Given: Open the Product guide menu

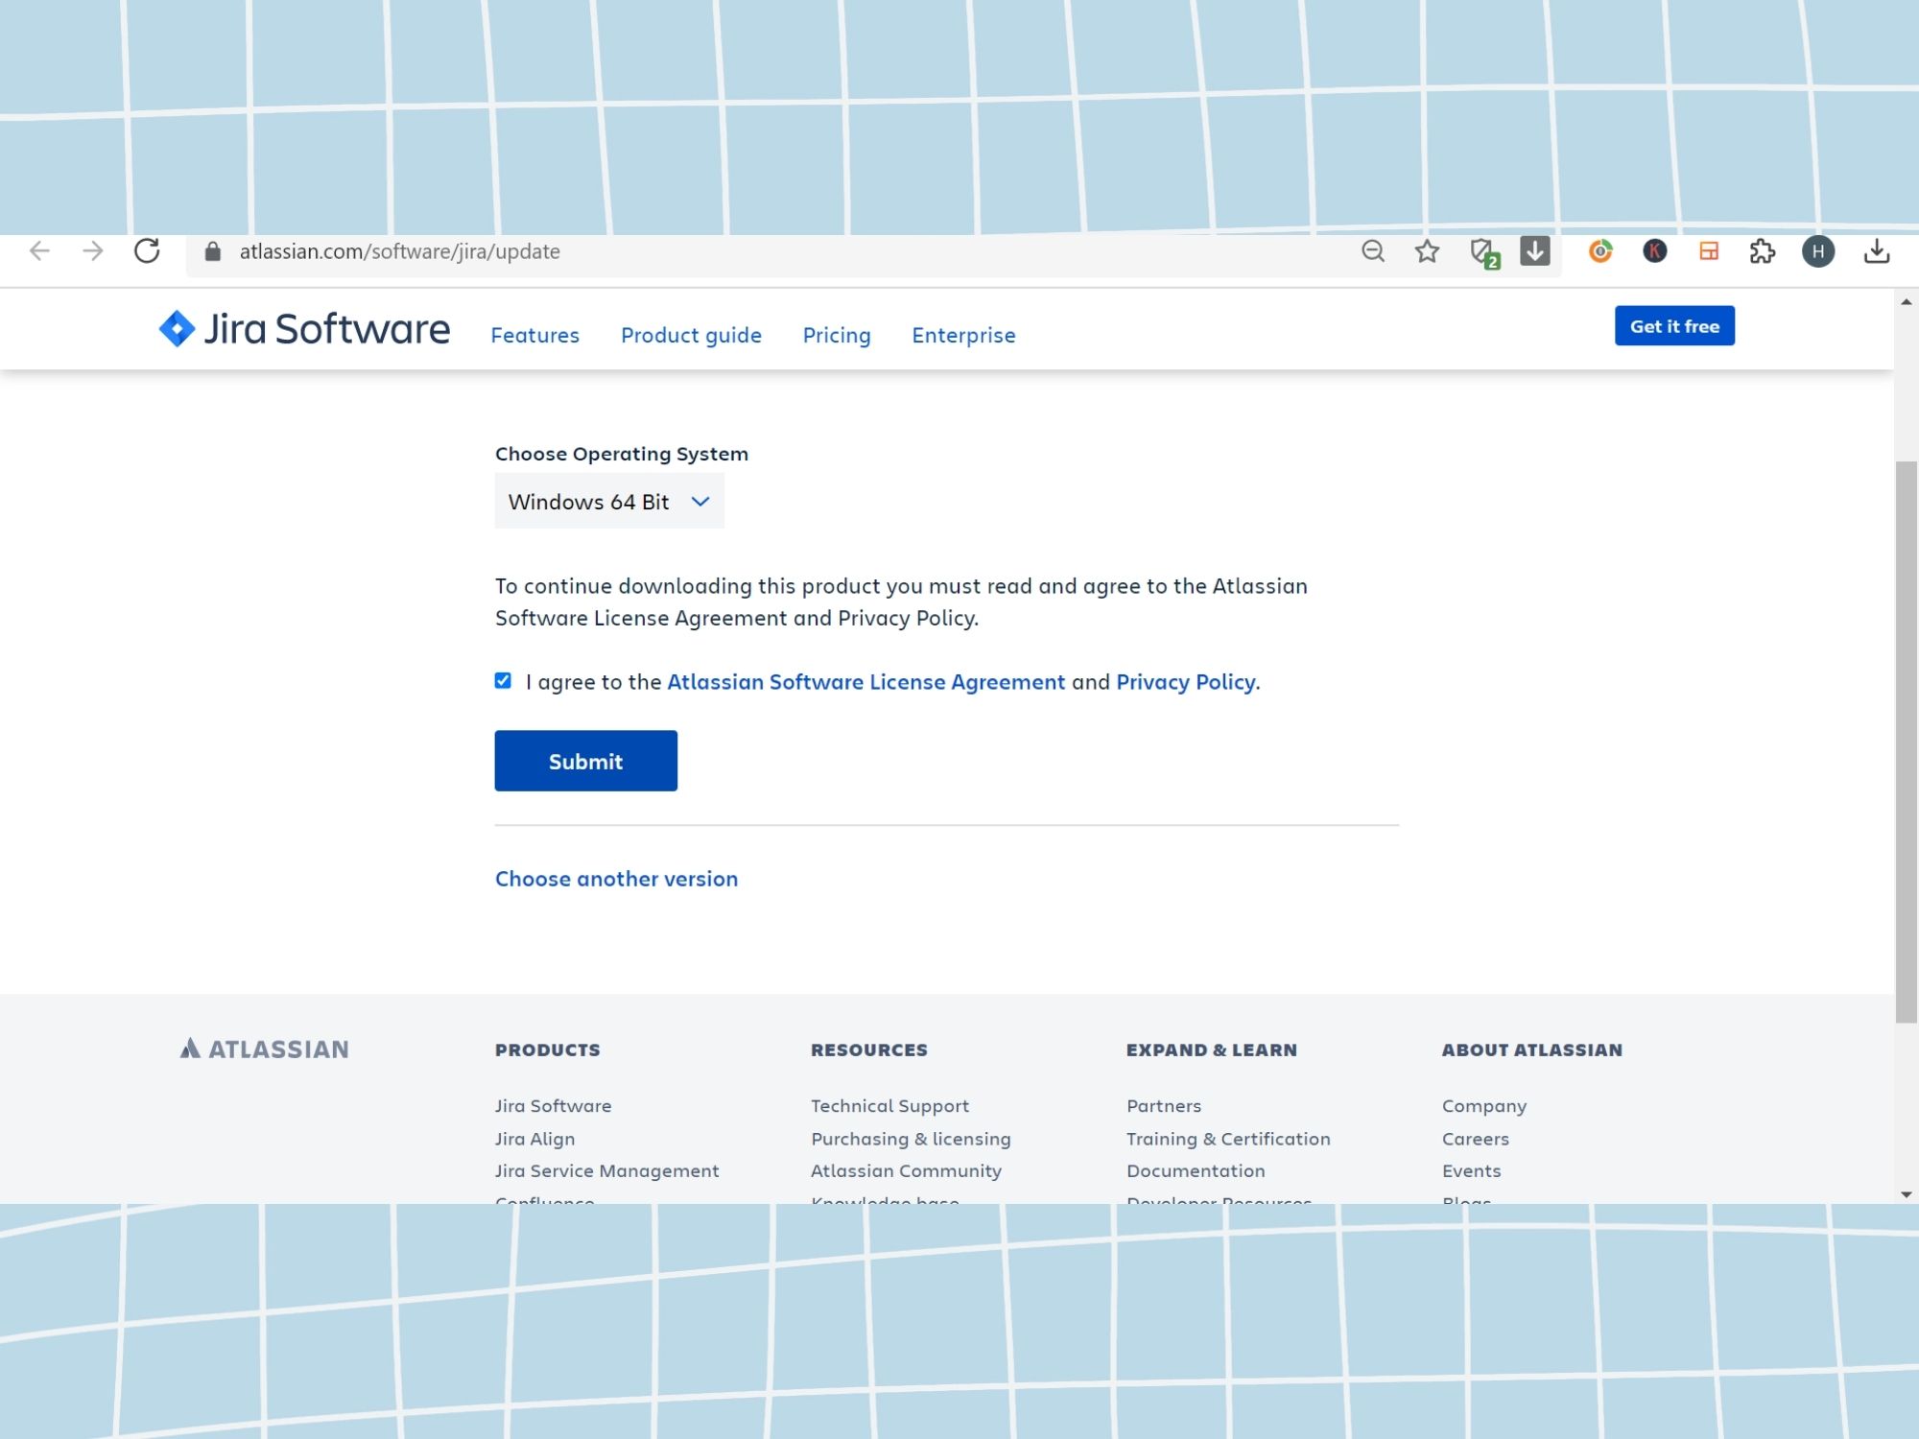Looking at the screenshot, I should tap(691, 335).
